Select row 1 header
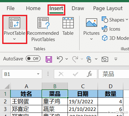 click(x=5, y=94)
